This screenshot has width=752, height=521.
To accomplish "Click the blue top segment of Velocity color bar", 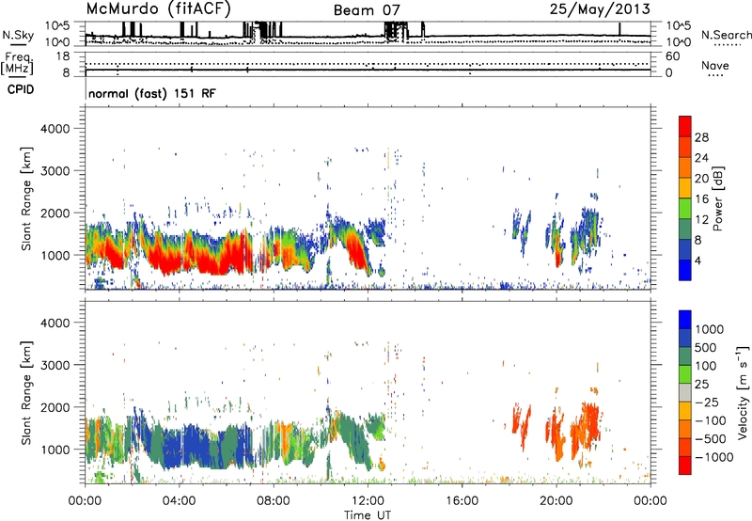I will pos(685,320).
